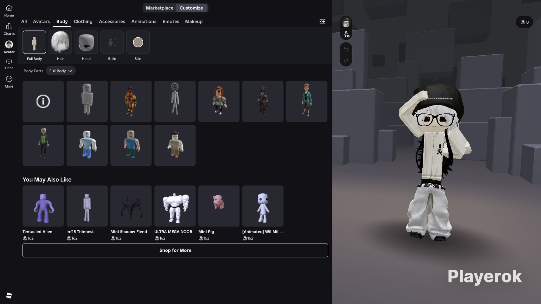Open the Mini Shadow Fiend item
Viewport: 541px width, 304px height.
tap(131, 206)
